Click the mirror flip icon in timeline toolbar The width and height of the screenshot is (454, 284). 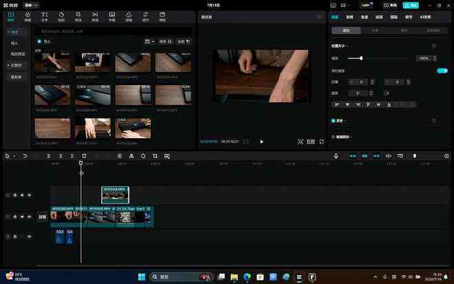[131, 156]
